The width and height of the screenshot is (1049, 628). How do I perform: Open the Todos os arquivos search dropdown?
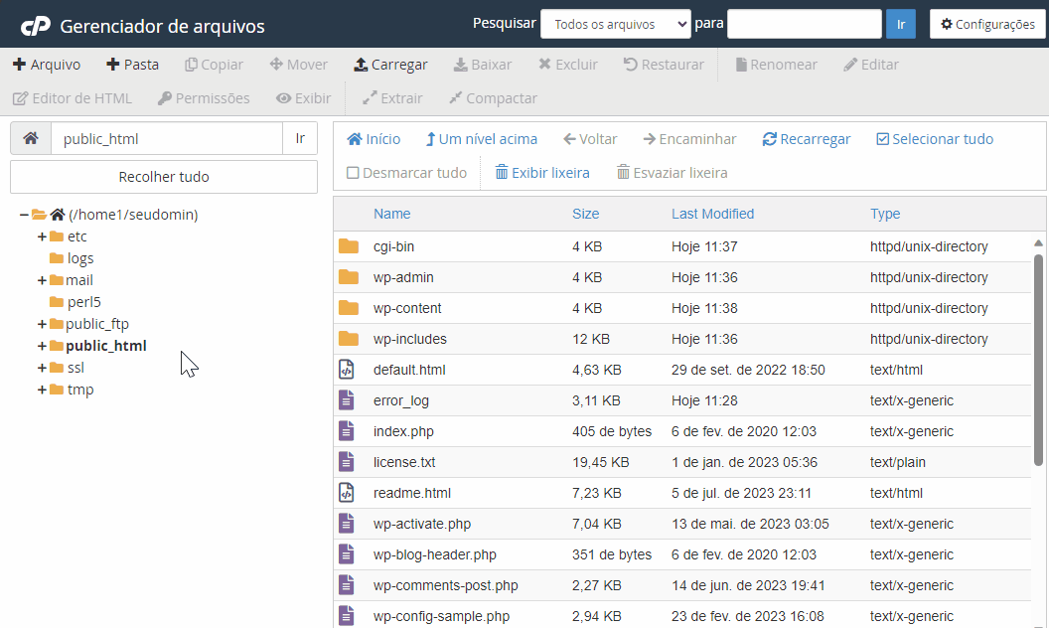pos(616,24)
